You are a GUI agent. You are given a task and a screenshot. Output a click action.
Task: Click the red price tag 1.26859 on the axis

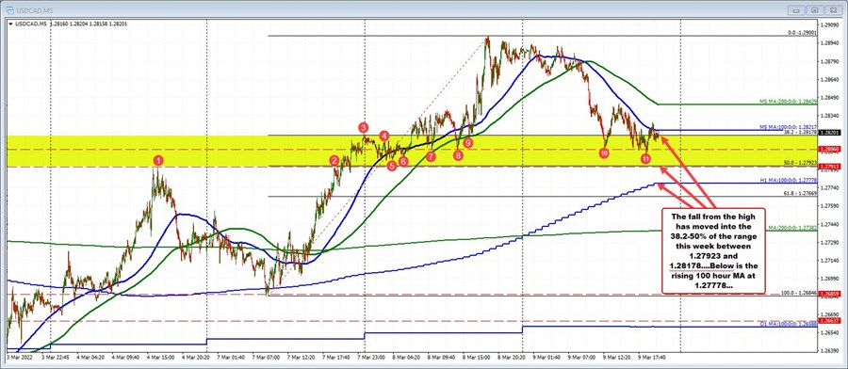click(828, 295)
